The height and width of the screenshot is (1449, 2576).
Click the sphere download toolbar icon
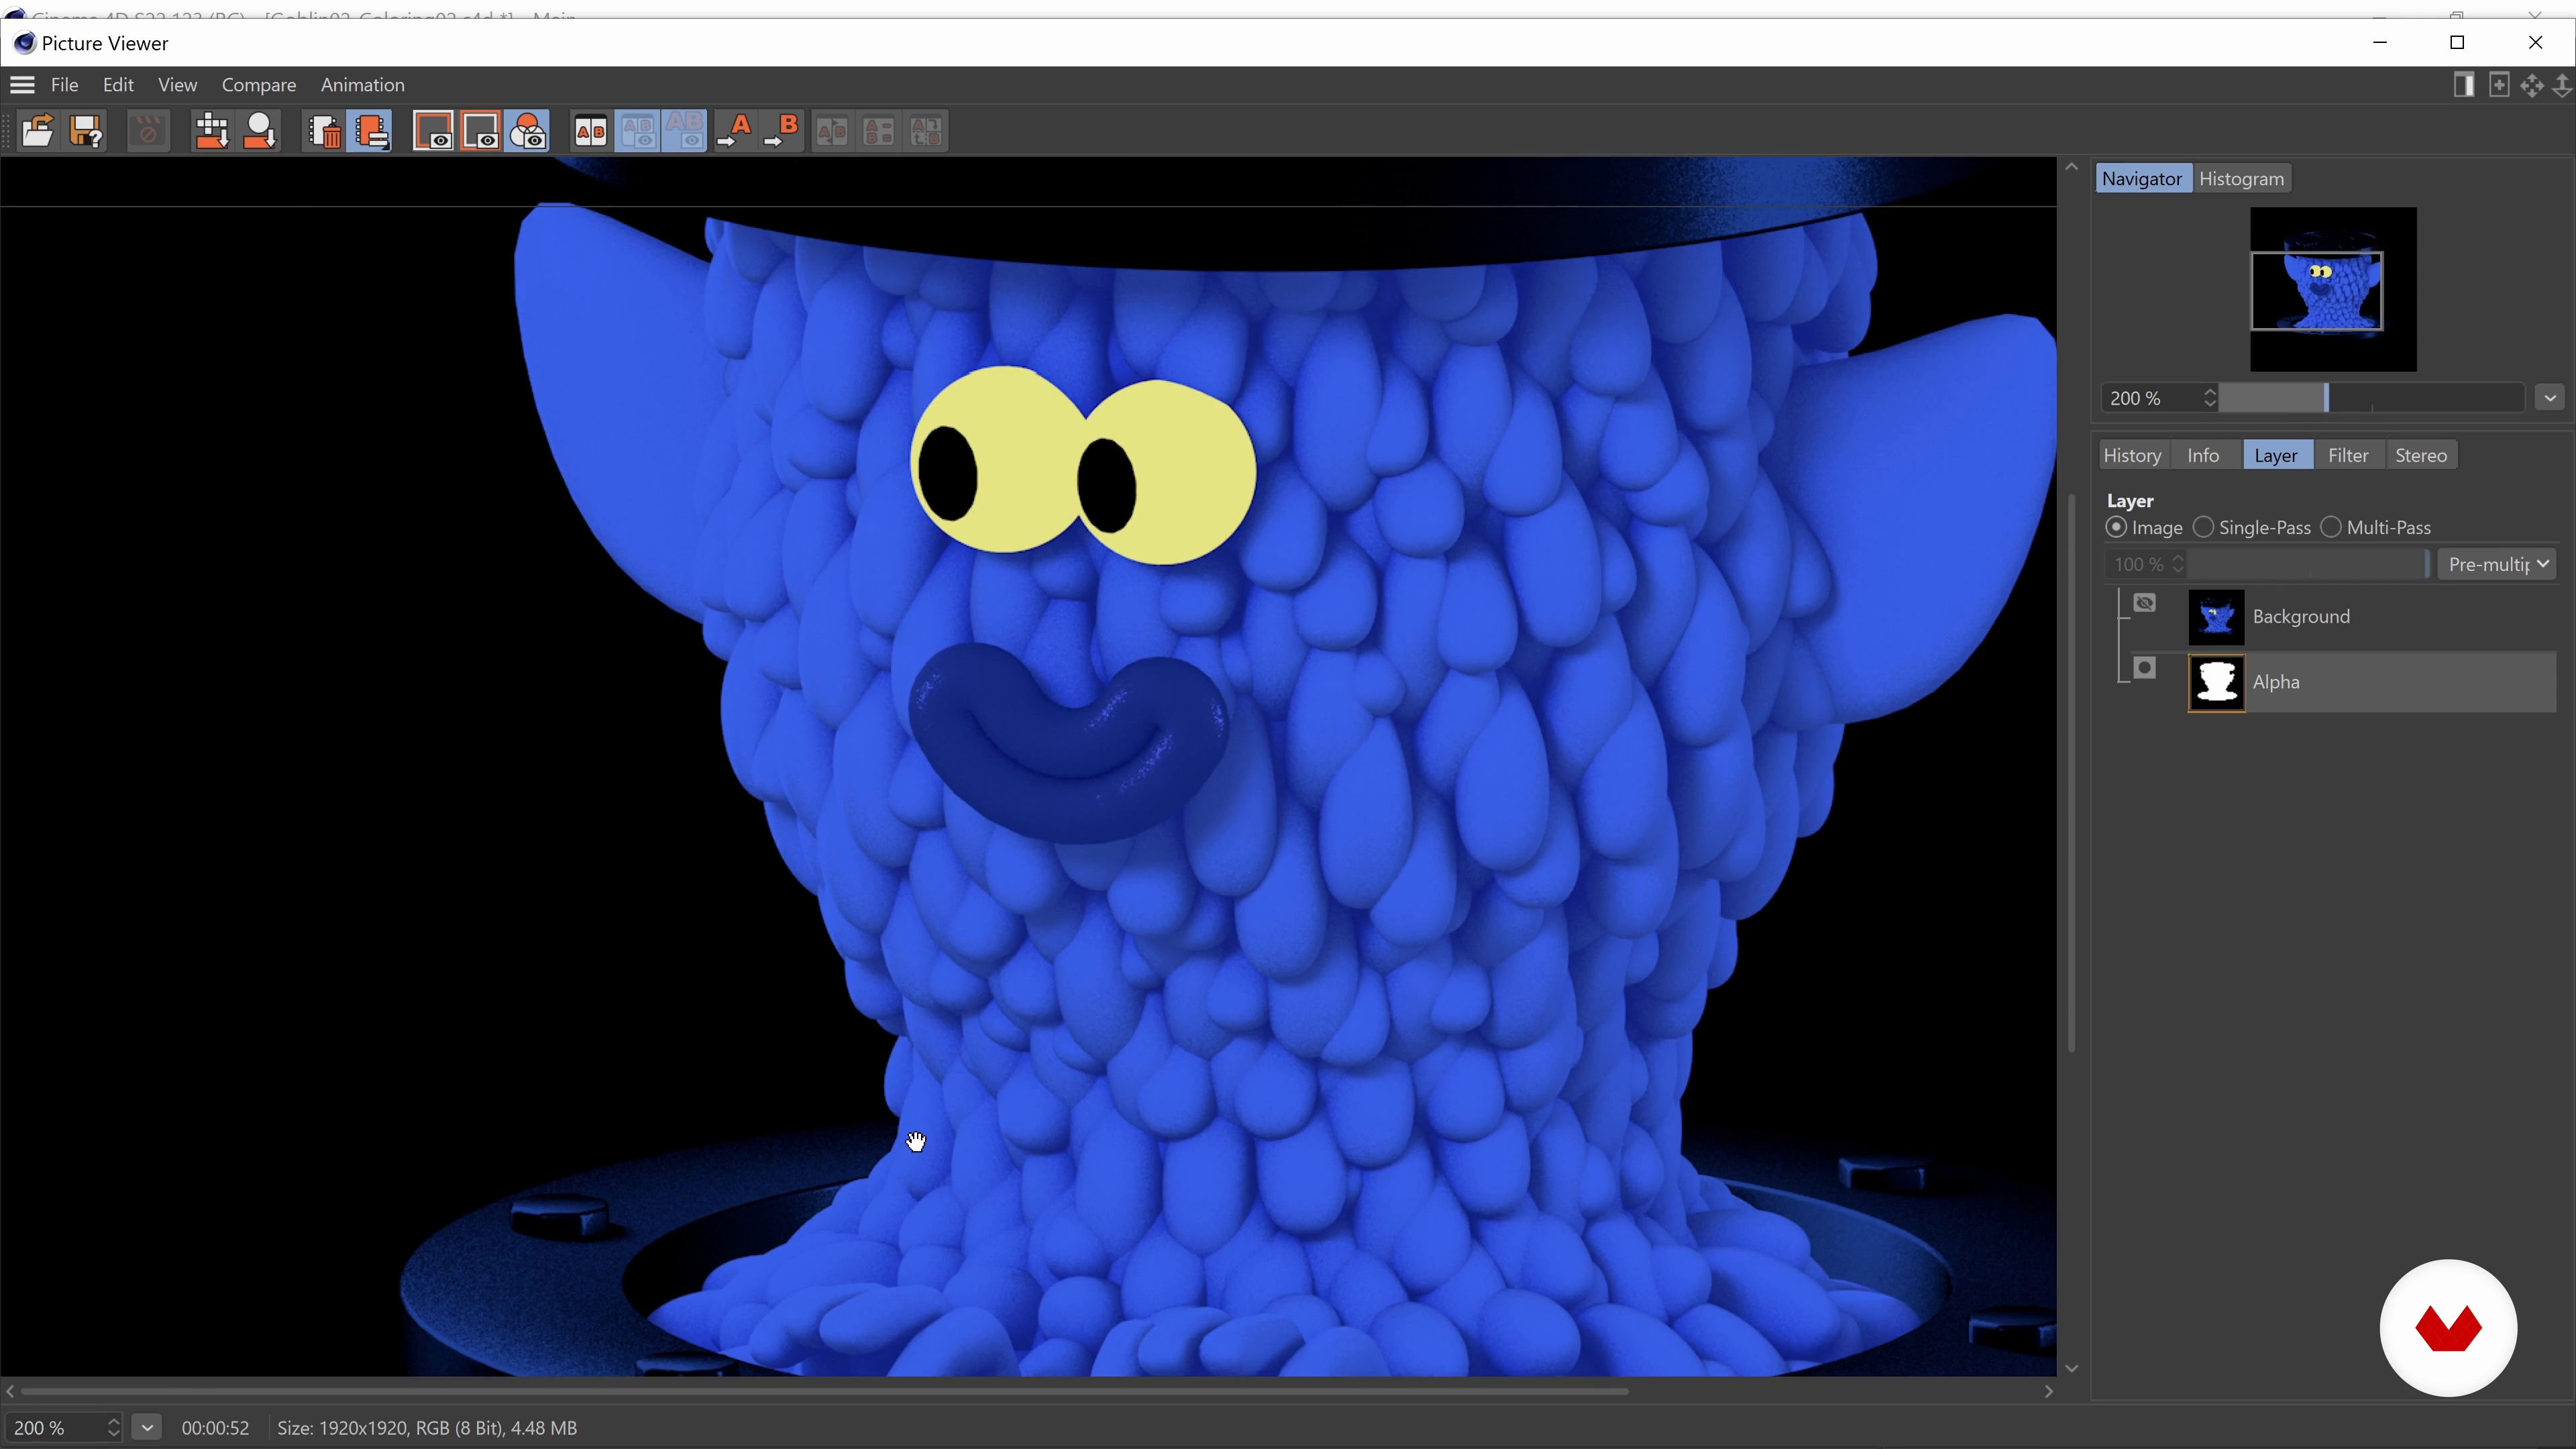(x=260, y=132)
